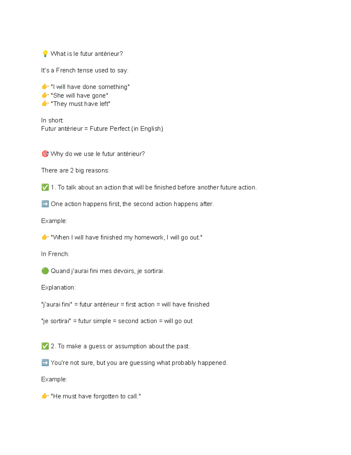The image size is (351, 455).
Task: Click the pointing hand beside "He must have forgotten"
Action: (45, 396)
